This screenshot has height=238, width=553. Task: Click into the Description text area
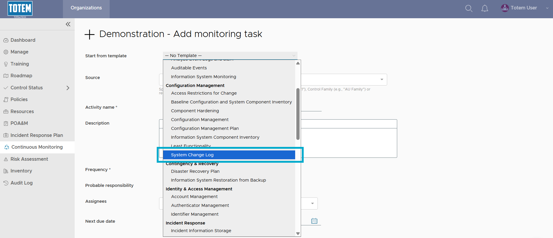tap(349, 143)
